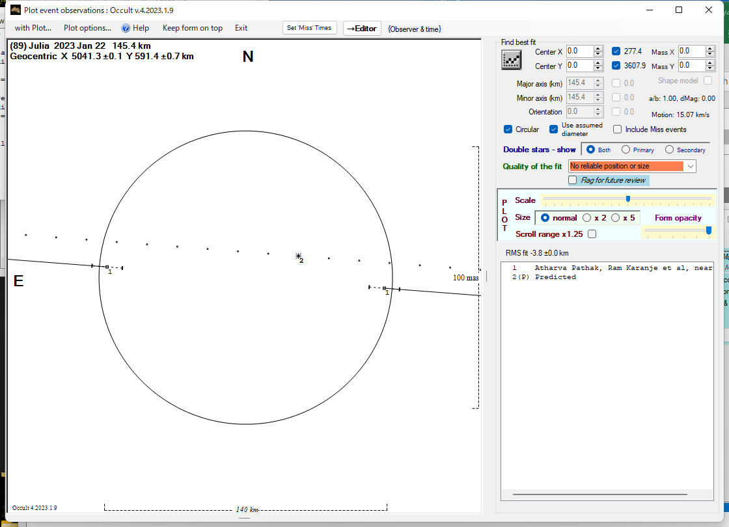The height and width of the screenshot is (527, 729).
Task: Check Flag for future review
Action: 573,180
